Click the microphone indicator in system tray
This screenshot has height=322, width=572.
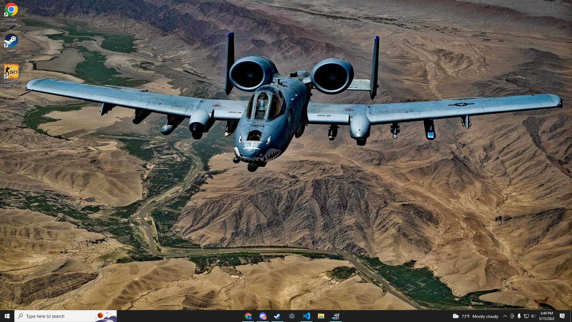click(519, 316)
